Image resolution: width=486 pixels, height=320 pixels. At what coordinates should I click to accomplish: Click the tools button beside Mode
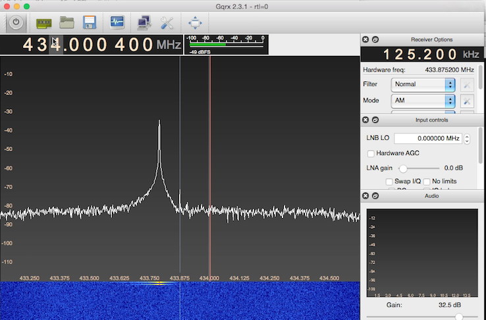467,101
